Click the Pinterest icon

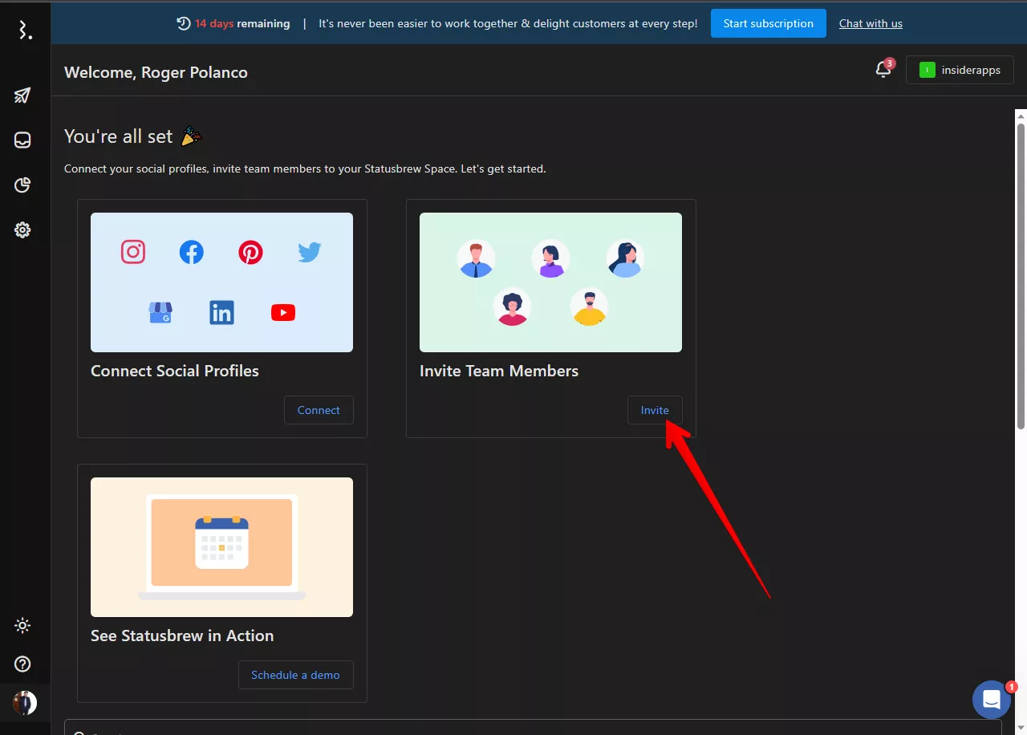(250, 253)
